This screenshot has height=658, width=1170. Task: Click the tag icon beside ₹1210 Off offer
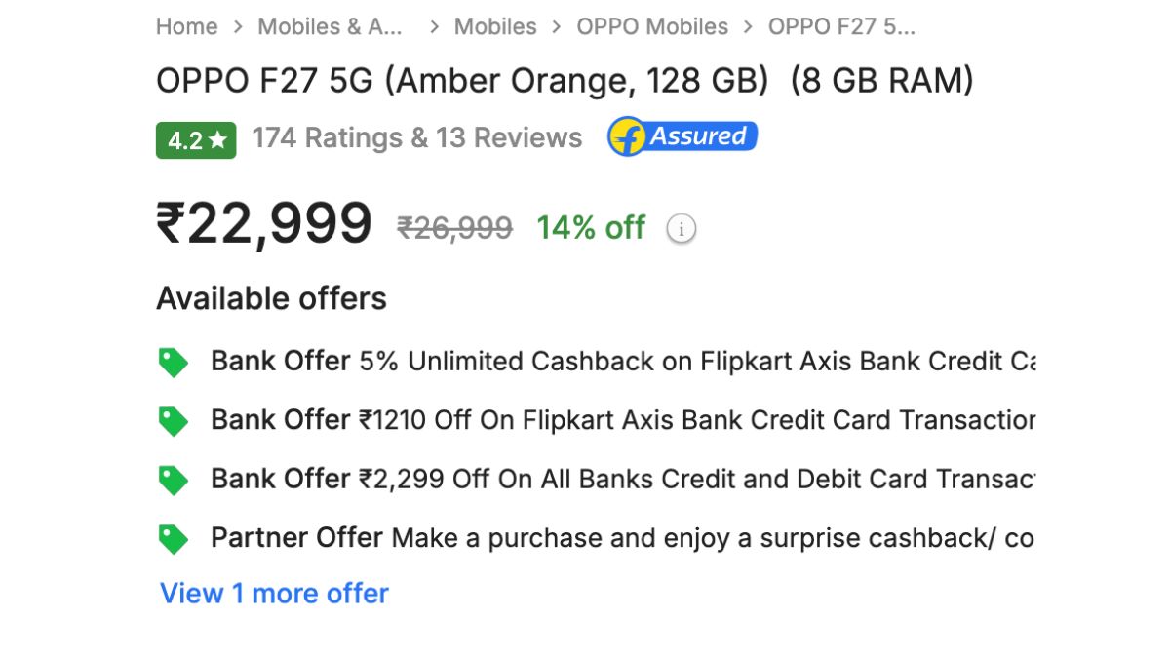pyautogui.click(x=174, y=421)
